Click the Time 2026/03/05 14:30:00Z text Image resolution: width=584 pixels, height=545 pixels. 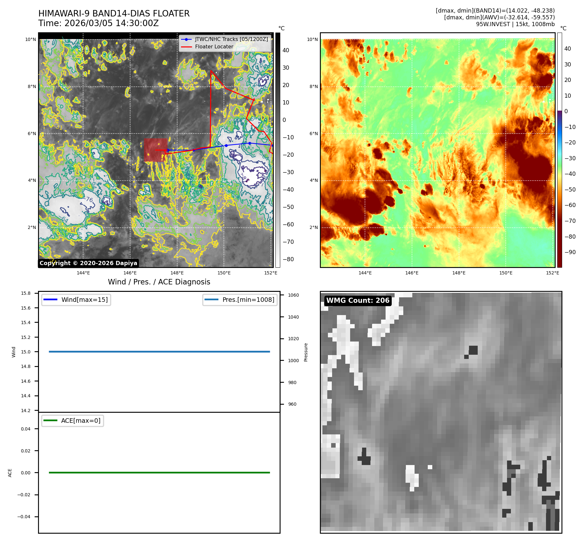98,23
